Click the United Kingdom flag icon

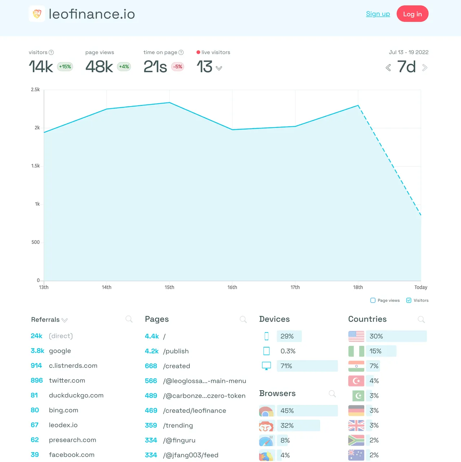[x=356, y=426]
